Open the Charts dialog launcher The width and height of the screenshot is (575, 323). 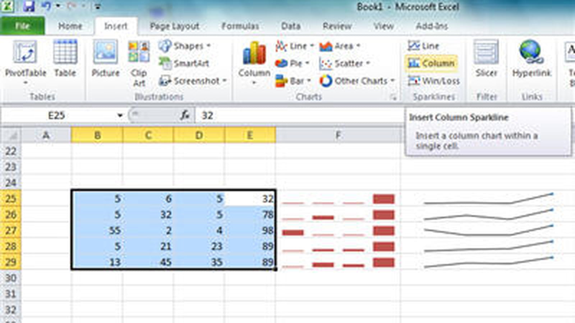(x=394, y=97)
